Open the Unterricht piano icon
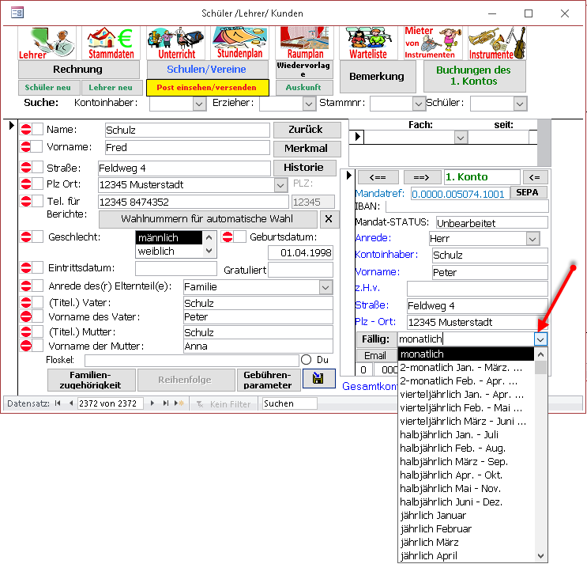The height and width of the screenshot is (564, 587). click(x=175, y=44)
